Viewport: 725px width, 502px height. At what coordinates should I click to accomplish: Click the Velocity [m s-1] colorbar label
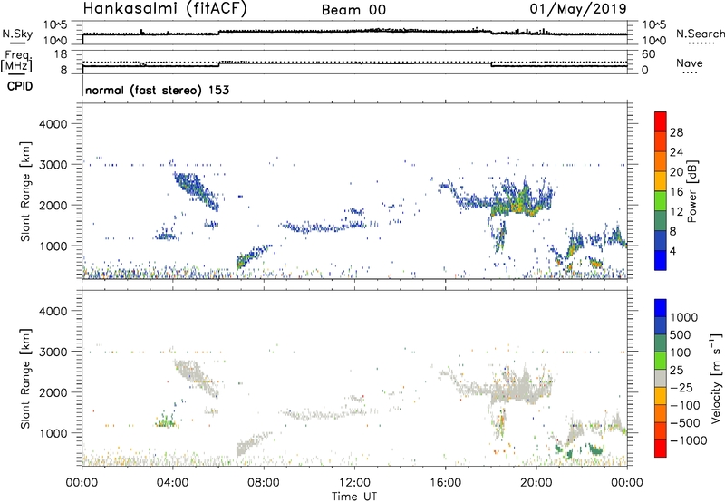pos(716,378)
